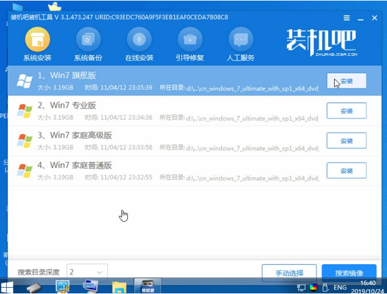
Task: Click the USB device icon in system tray
Action: click(x=325, y=287)
